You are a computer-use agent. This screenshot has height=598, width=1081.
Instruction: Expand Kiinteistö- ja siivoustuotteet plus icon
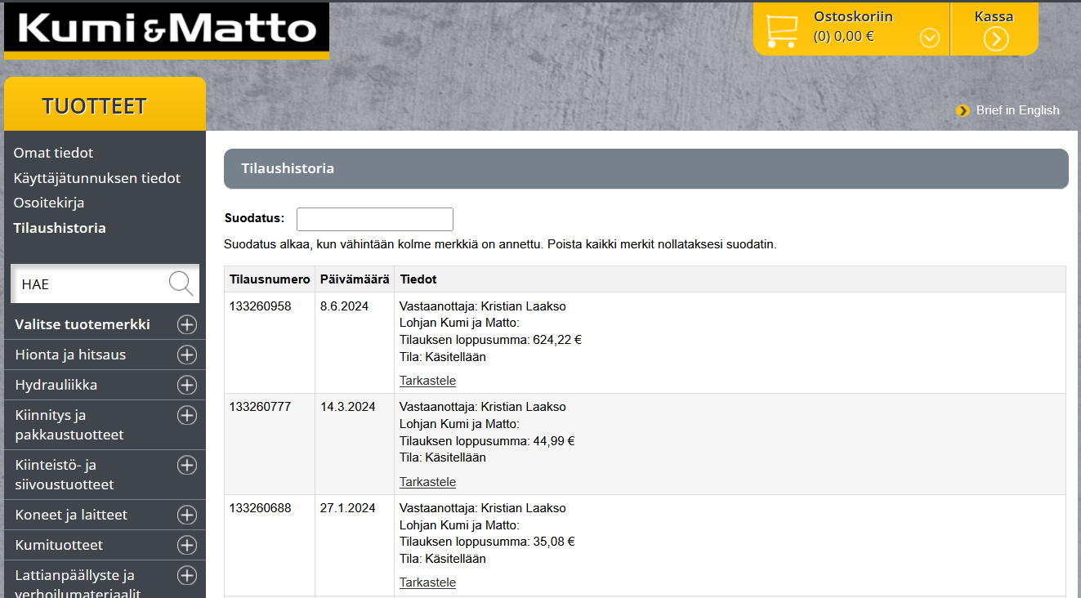pos(187,465)
